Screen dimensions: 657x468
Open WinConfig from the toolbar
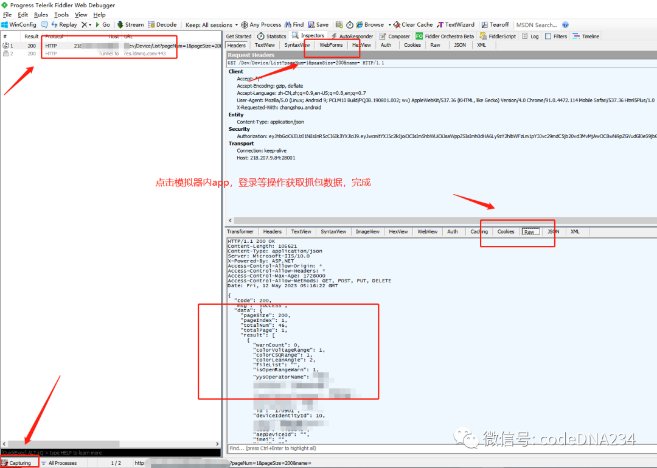pyautogui.click(x=19, y=25)
